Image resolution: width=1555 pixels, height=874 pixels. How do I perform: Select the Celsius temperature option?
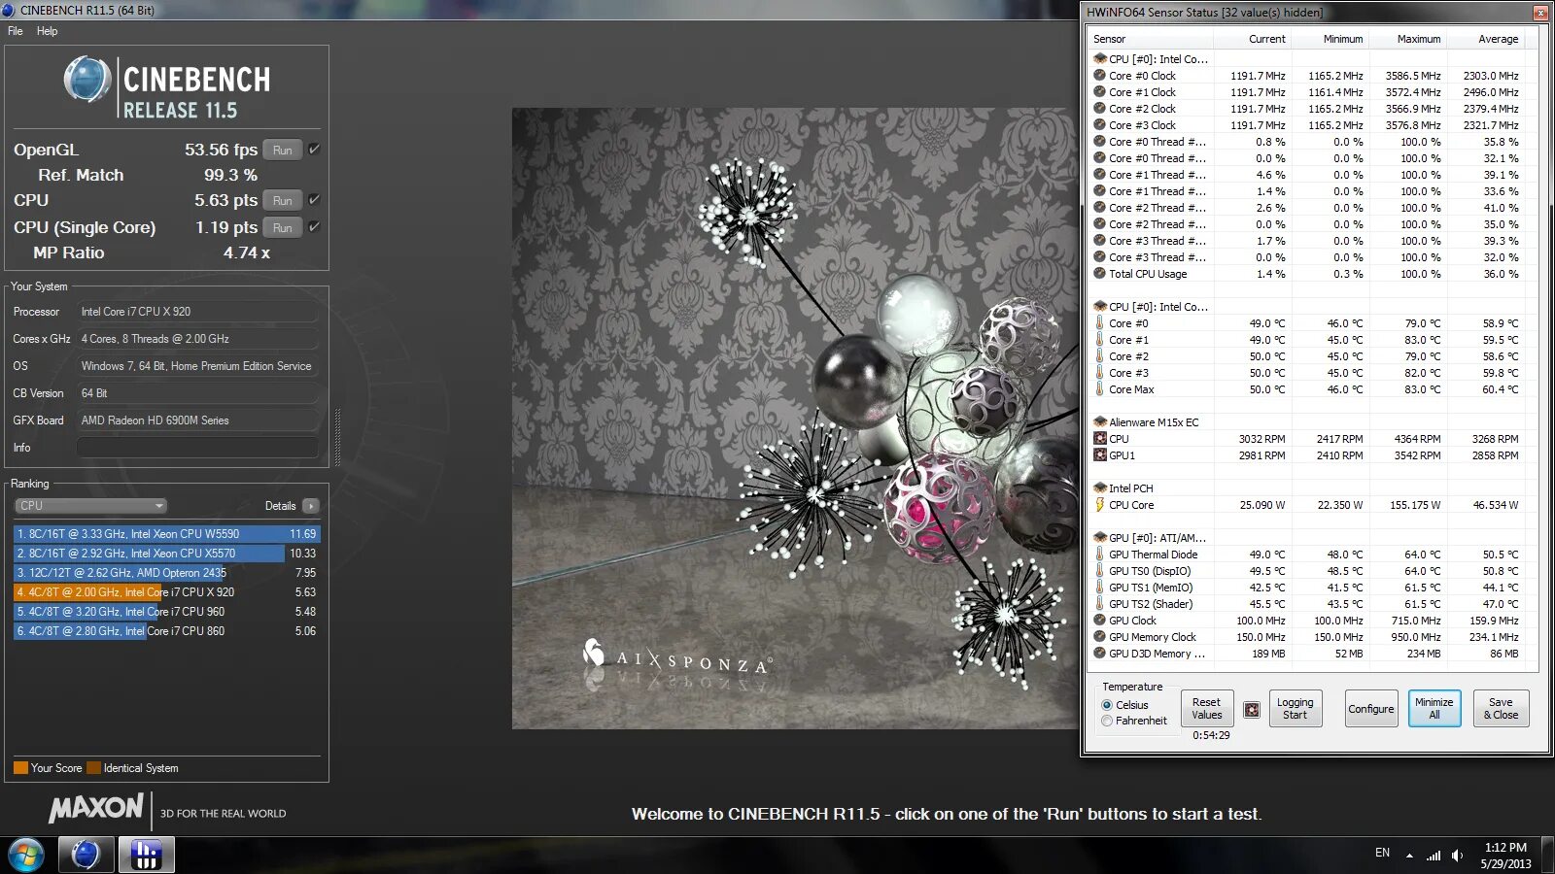point(1107,705)
